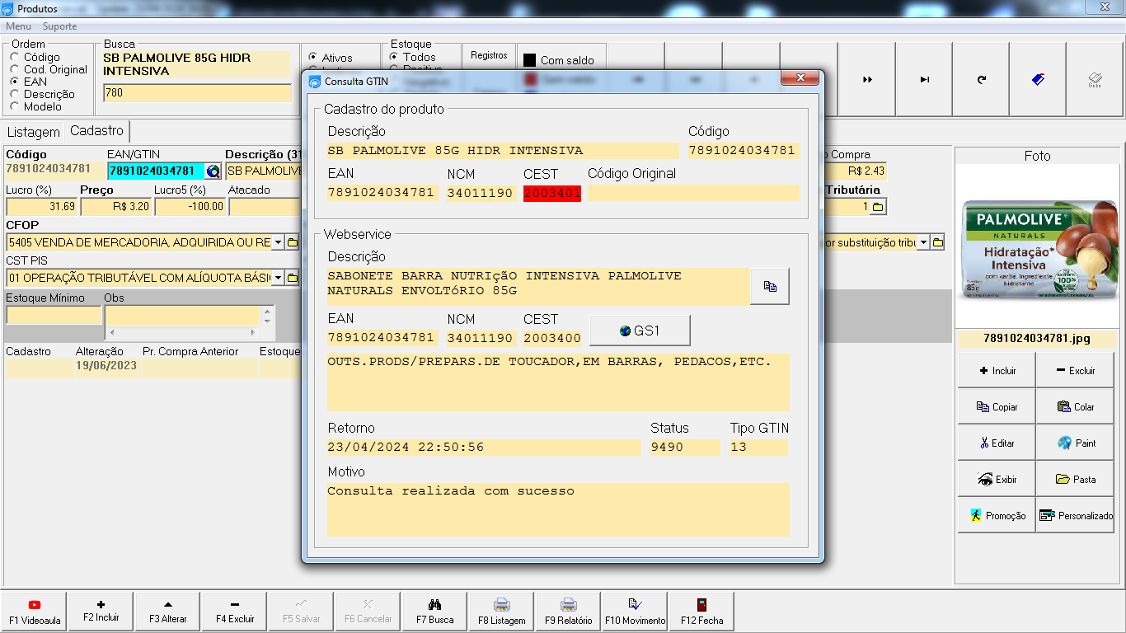This screenshot has height=633, width=1126.
Task: Open folder icon next to CST PIS dropdown
Action: click(292, 278)
